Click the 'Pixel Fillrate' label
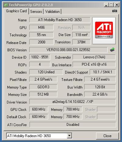This screenshot has width=122, height=142. [18, 80]
